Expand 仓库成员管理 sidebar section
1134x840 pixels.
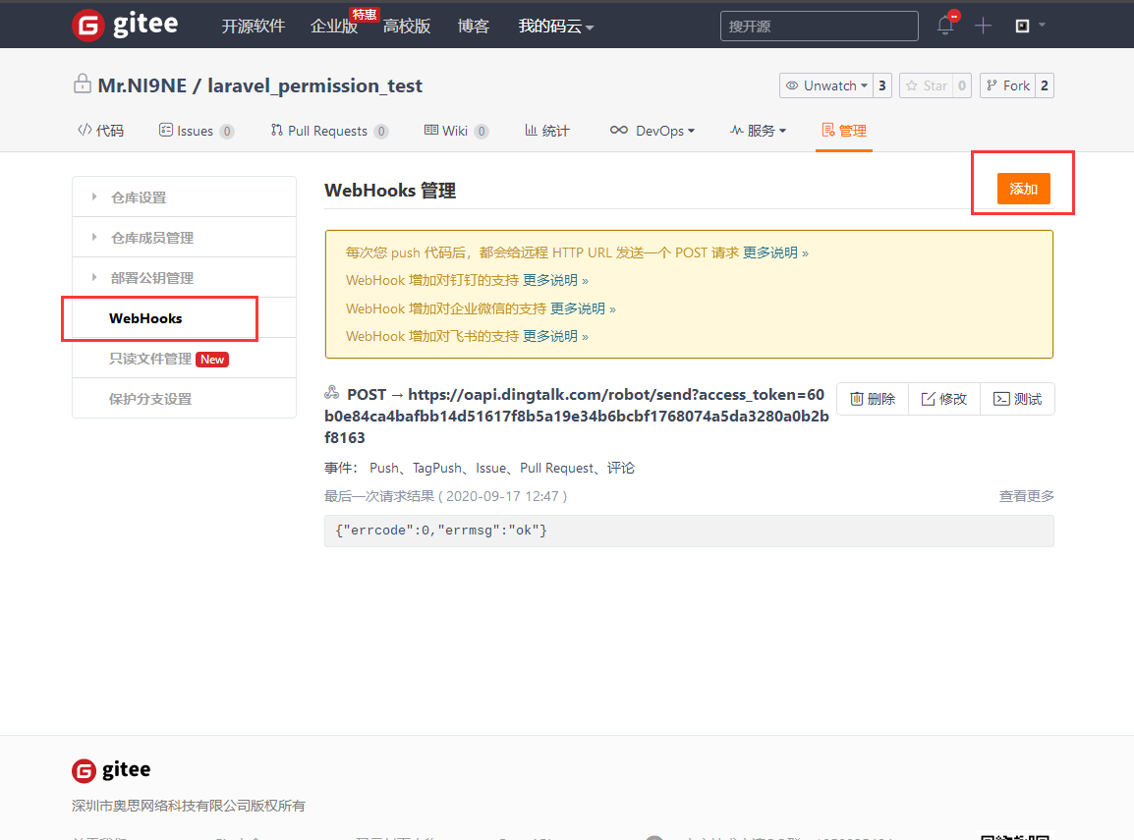pos(152,238)
